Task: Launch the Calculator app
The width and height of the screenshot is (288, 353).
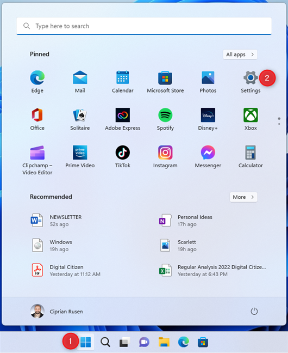Action: [x=251, y=156]
